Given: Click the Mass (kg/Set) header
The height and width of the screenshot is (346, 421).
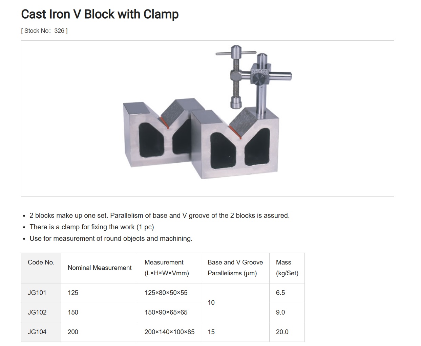Looking at the screenshot, I should click(x=287, y=268).
